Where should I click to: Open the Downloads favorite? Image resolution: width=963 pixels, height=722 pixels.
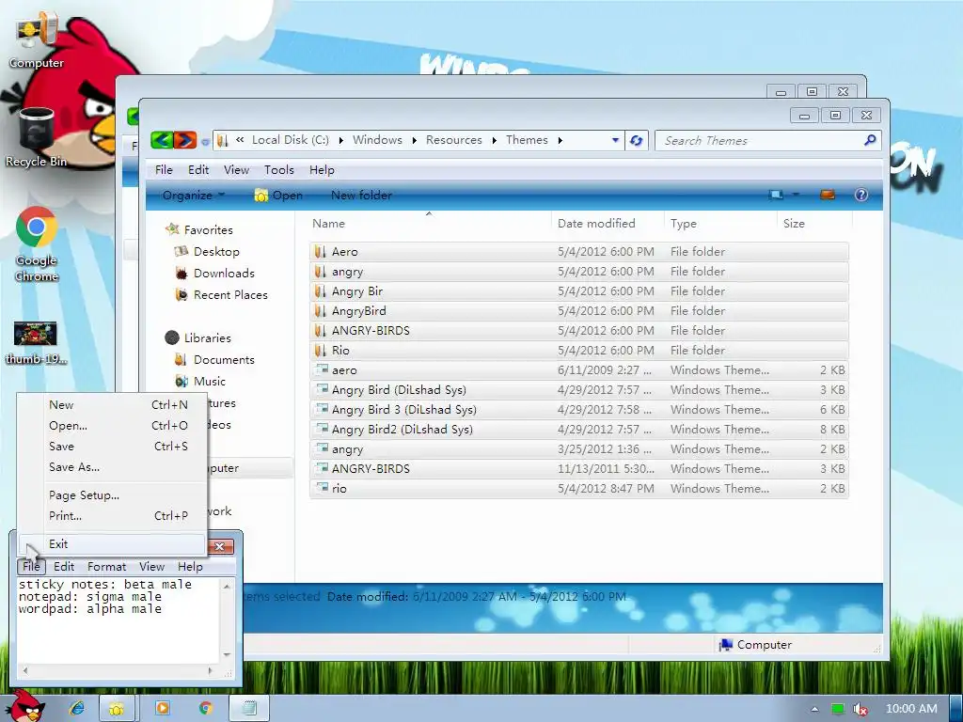pos(224,274)
